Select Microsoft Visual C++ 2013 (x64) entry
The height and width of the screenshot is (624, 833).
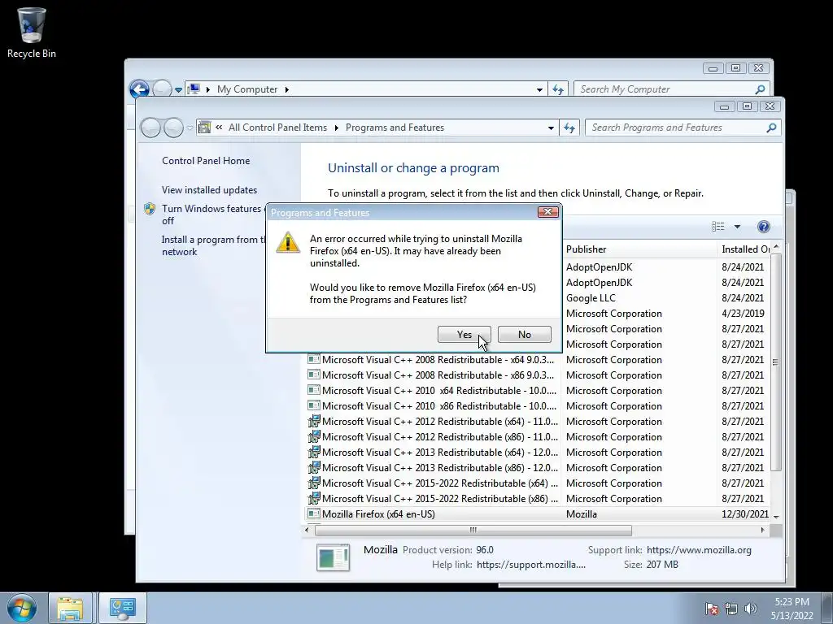539,452
